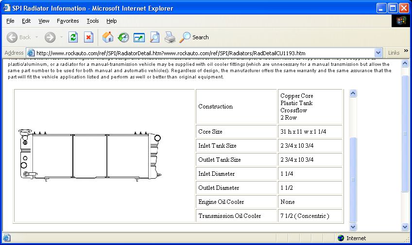412x245 pixels.
Task: Select the 'Inlet Tank Size' label
Action: click(x=217, y=146)
